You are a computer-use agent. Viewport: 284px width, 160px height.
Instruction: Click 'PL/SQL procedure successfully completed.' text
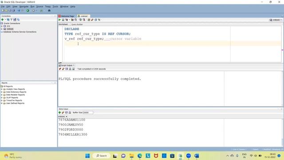pos(100,79)
